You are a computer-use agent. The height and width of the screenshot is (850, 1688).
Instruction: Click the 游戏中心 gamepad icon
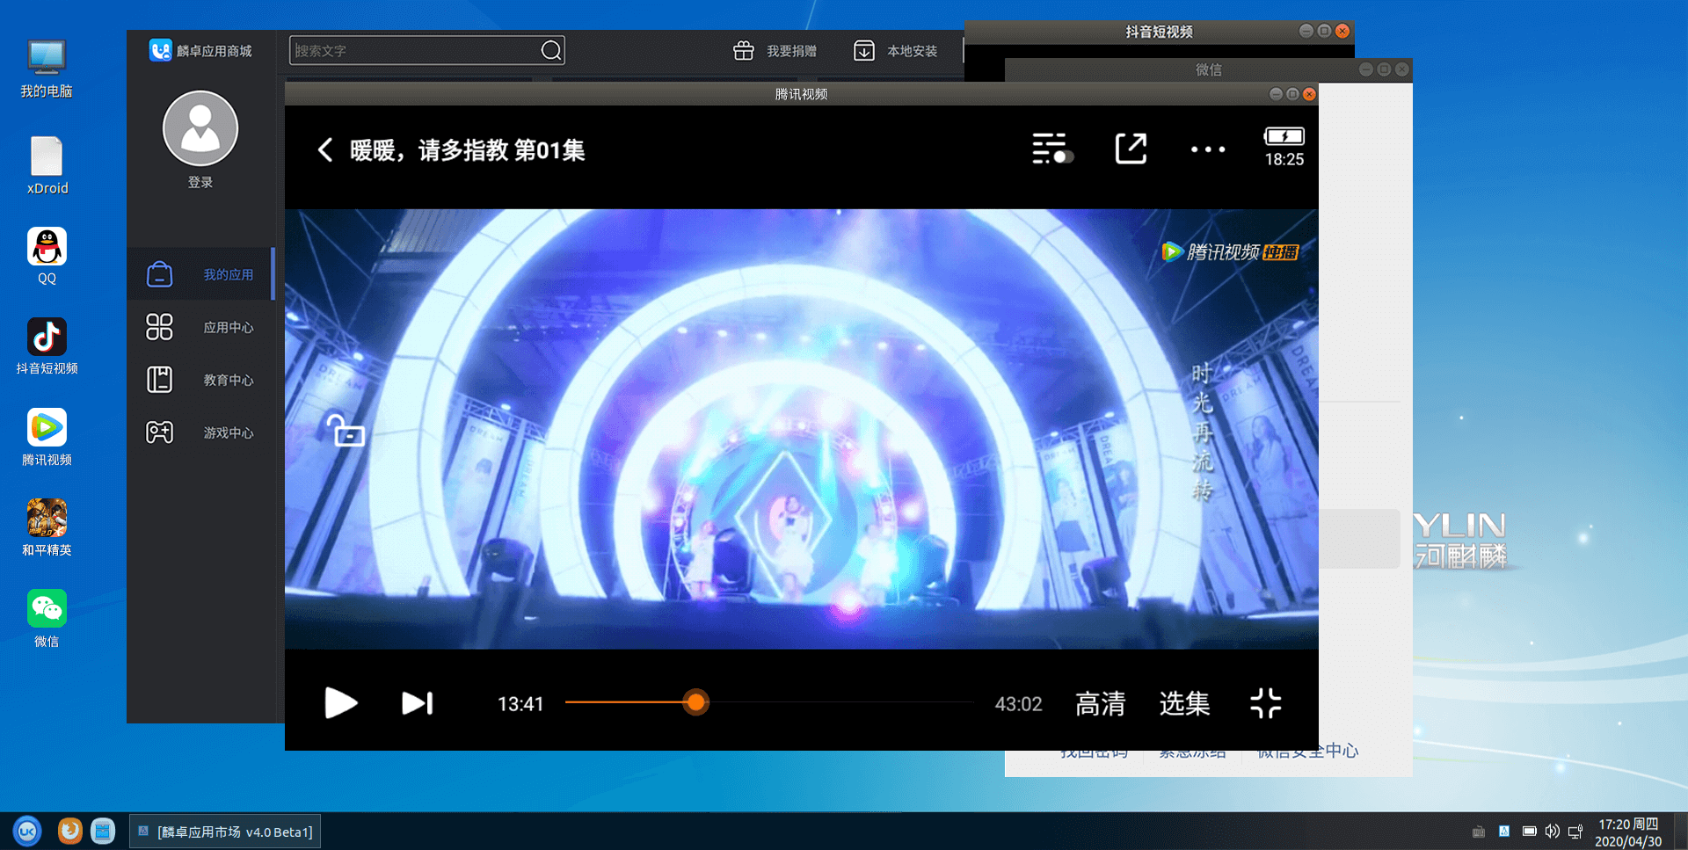pos(159,432)
